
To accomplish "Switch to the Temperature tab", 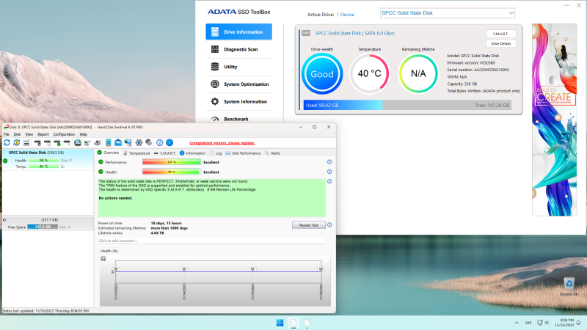I will pyautogui.click(x=136, y=153).
